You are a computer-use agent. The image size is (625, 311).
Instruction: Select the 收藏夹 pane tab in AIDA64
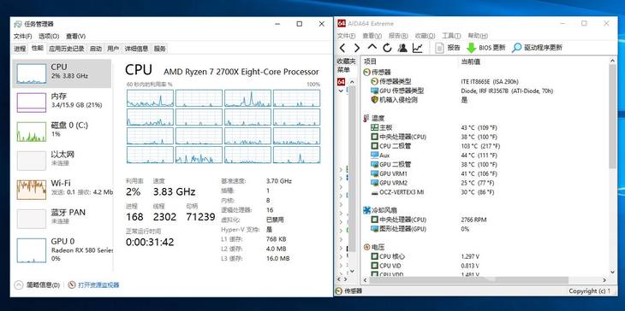click(x=346, y=62)
